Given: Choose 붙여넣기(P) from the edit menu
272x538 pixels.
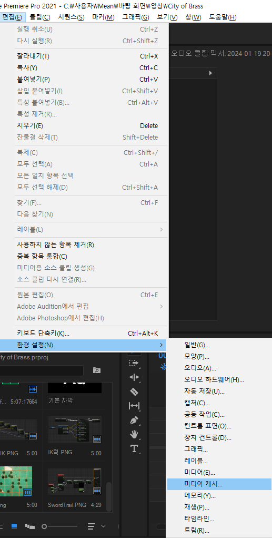Looking at the screenshot, I should (x=84, y=79).
